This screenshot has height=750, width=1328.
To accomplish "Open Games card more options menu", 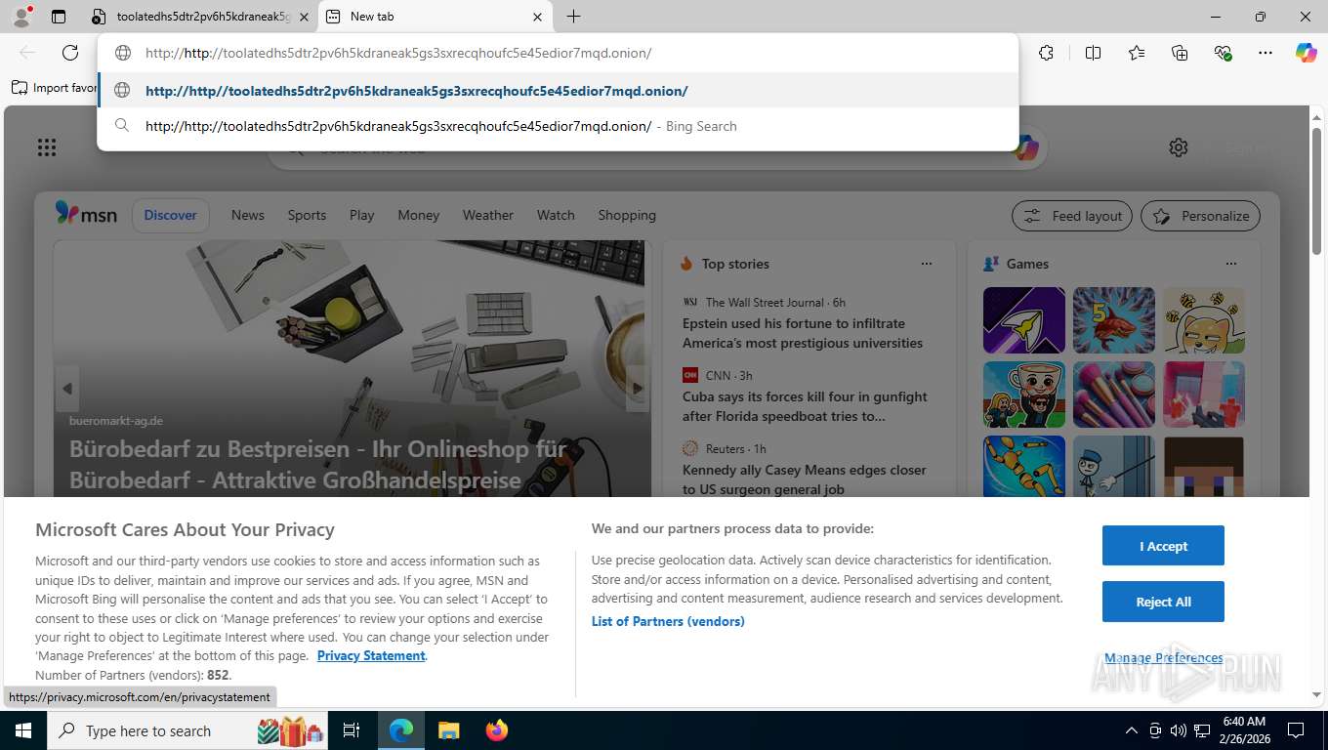I will coord(1231,264).
